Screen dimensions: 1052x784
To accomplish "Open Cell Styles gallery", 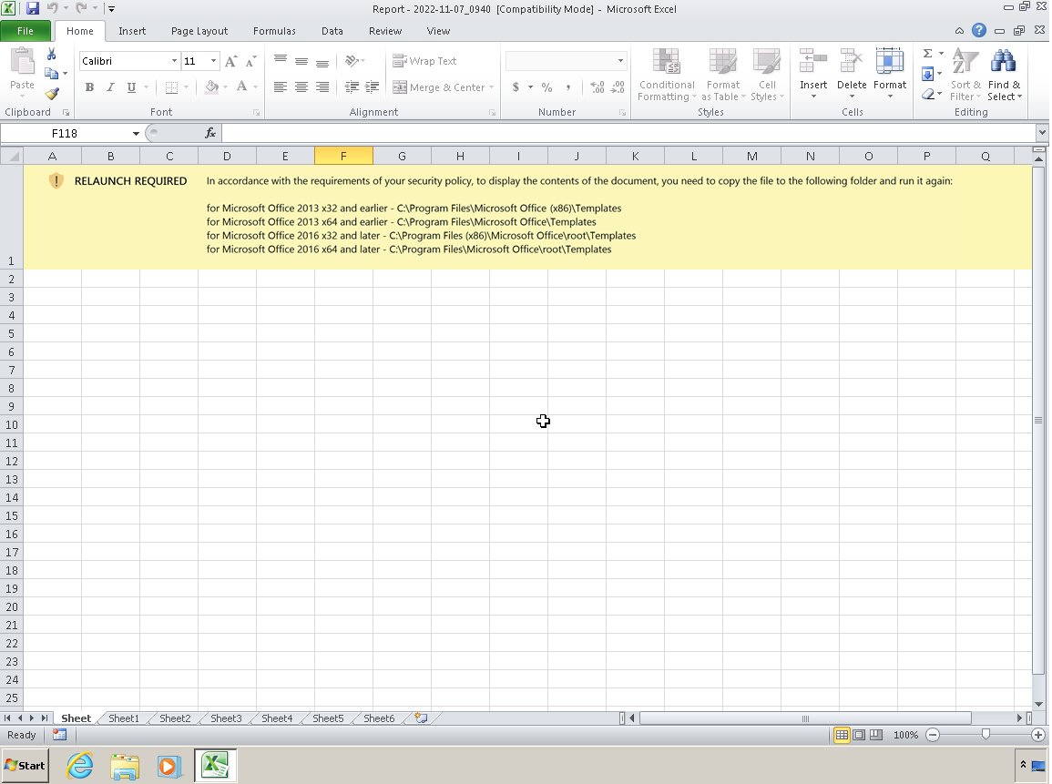I will tap(767, 75).
